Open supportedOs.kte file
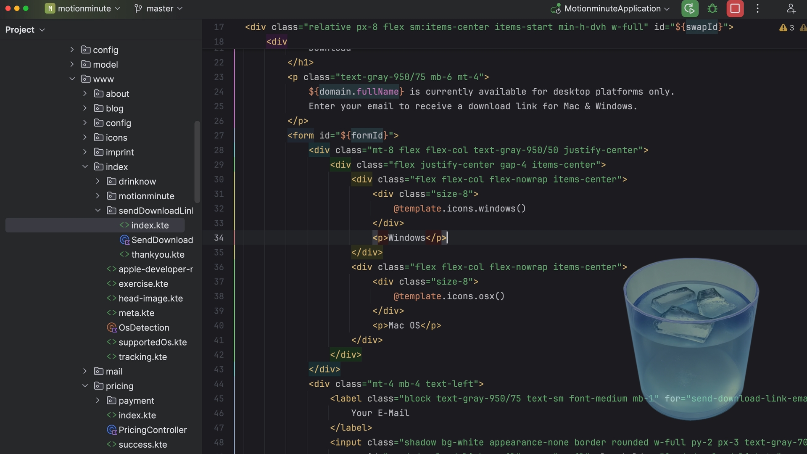 153,342
